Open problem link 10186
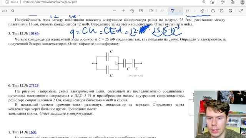The height and width of the screenshot is (138, 246). (x=34, y=33)
